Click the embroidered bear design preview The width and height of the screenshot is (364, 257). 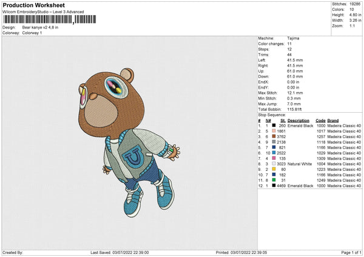click(x=129, y=142)
